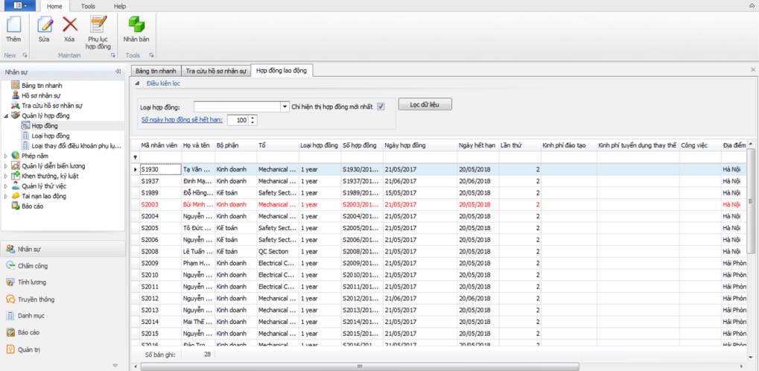Open Tra cứu hồ sơ nhân sự tree item

click(52, 106)
